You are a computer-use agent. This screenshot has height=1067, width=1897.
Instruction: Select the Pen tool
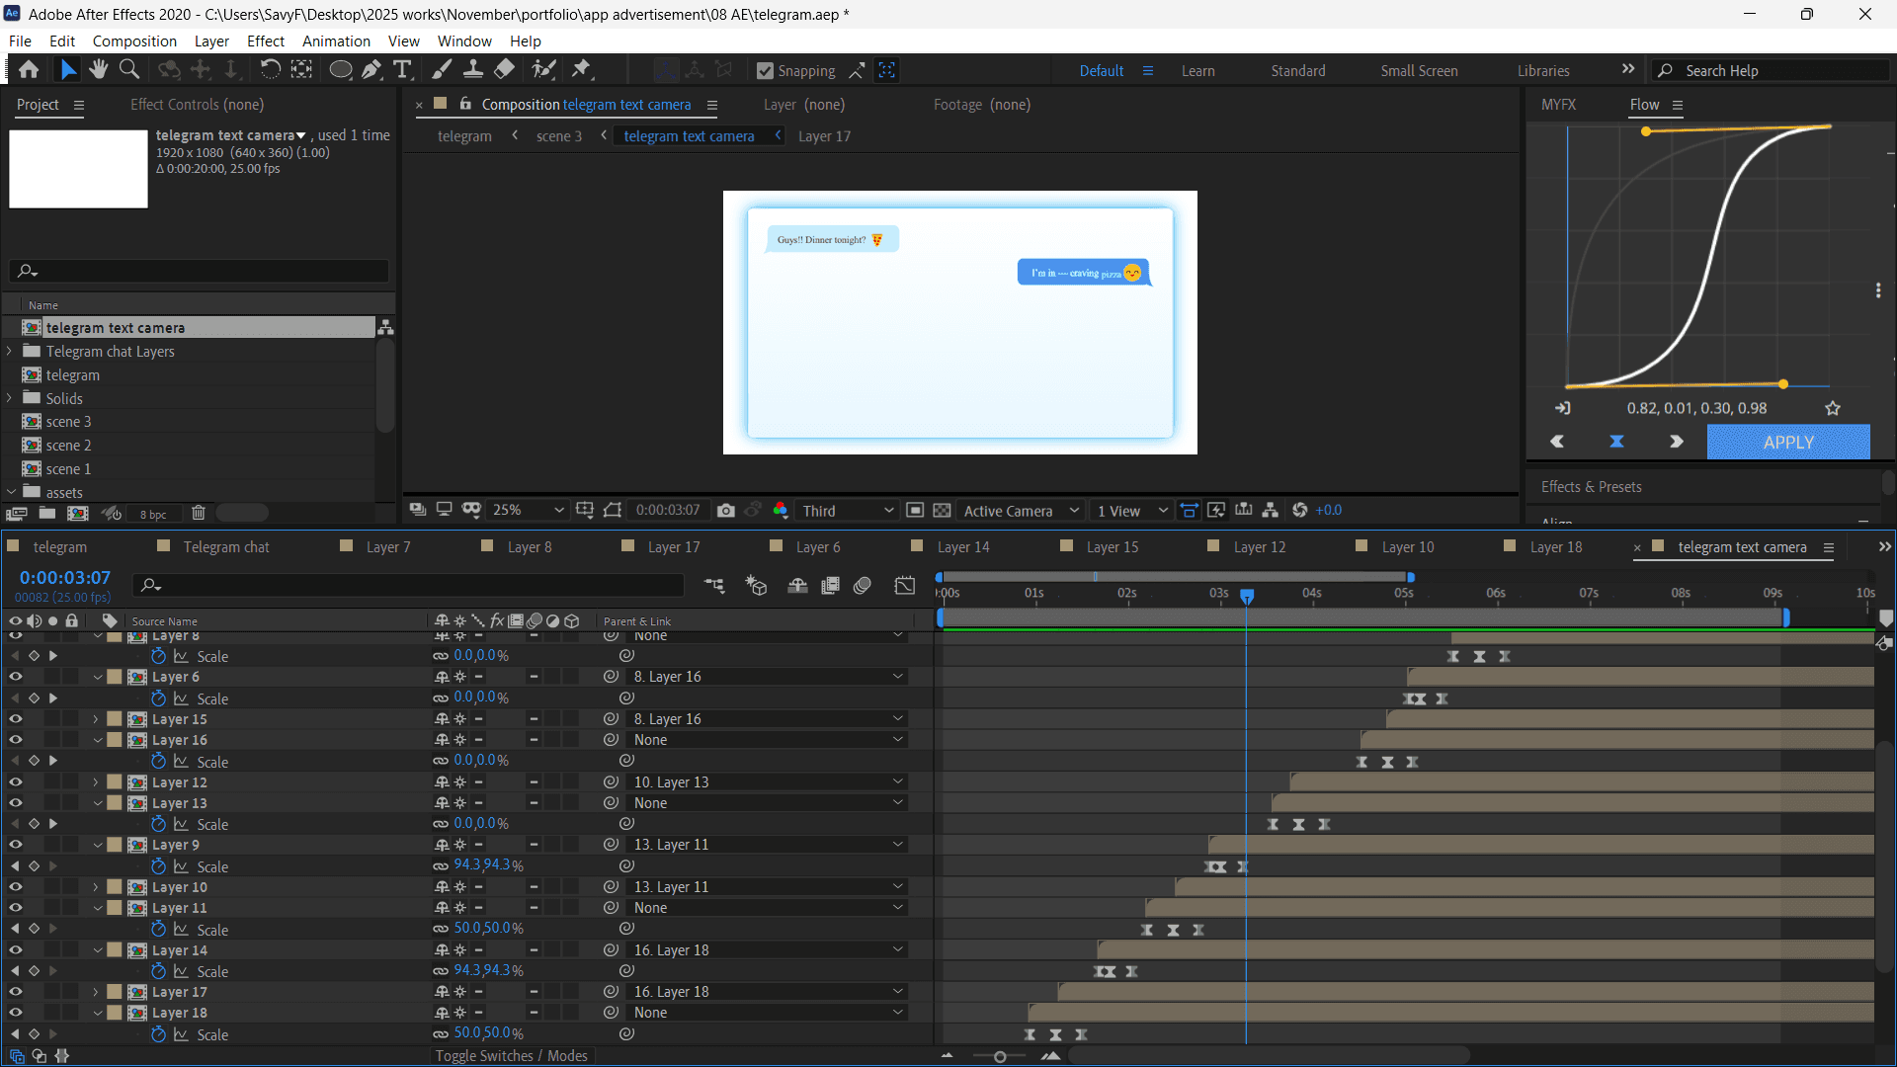pyautogui.click(x=371, y=70)
